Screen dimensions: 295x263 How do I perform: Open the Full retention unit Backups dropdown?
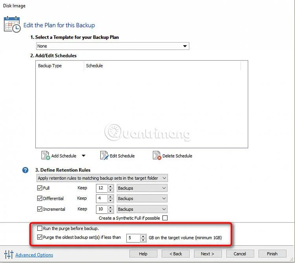142,188
